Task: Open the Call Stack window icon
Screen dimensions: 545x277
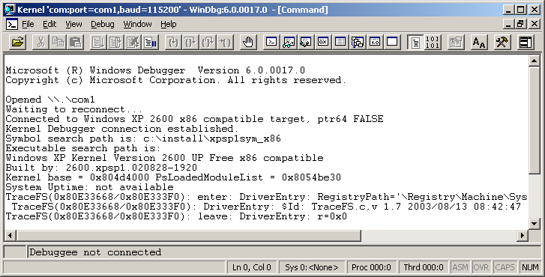Action: click(358, 42)
